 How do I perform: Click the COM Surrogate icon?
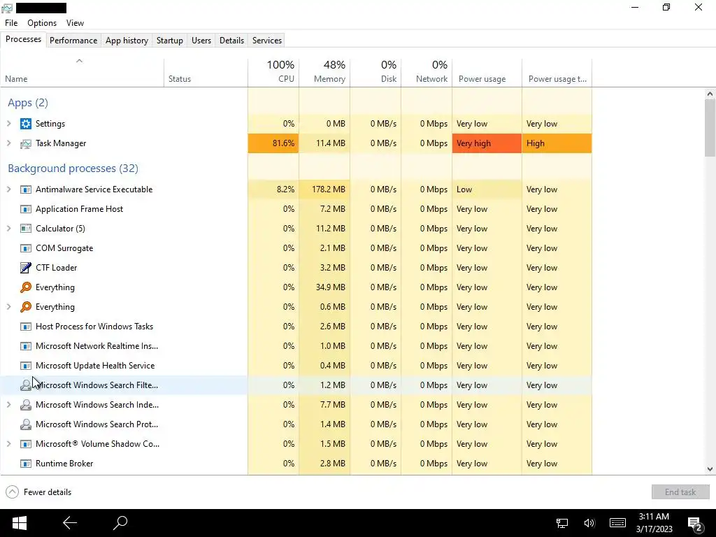click(26, 248)
